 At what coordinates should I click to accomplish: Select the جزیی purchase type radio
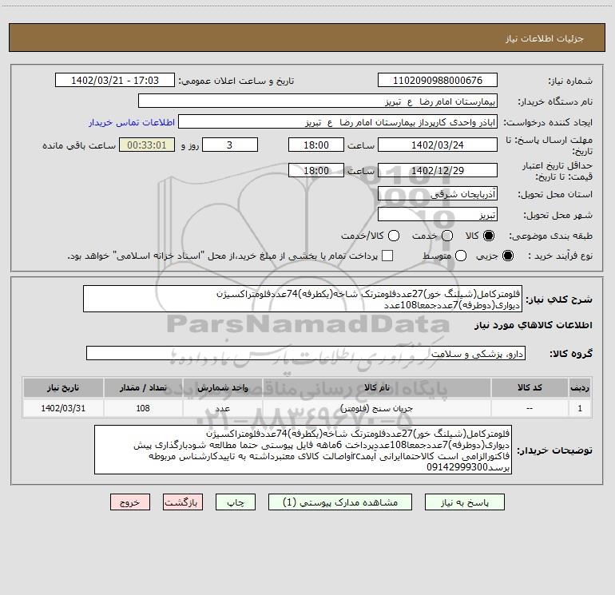tap(507, 256)
